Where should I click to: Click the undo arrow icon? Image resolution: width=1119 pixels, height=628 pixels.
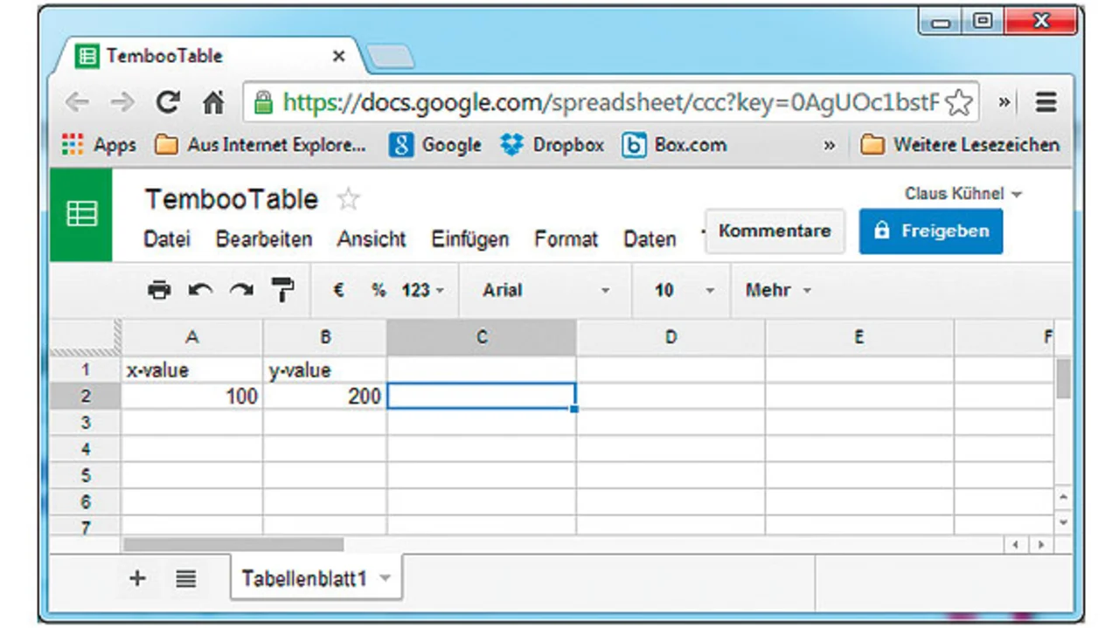click(200, 290)
